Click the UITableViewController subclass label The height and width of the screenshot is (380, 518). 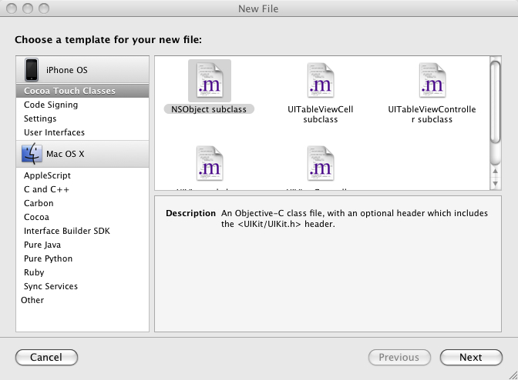click(432, 114)
